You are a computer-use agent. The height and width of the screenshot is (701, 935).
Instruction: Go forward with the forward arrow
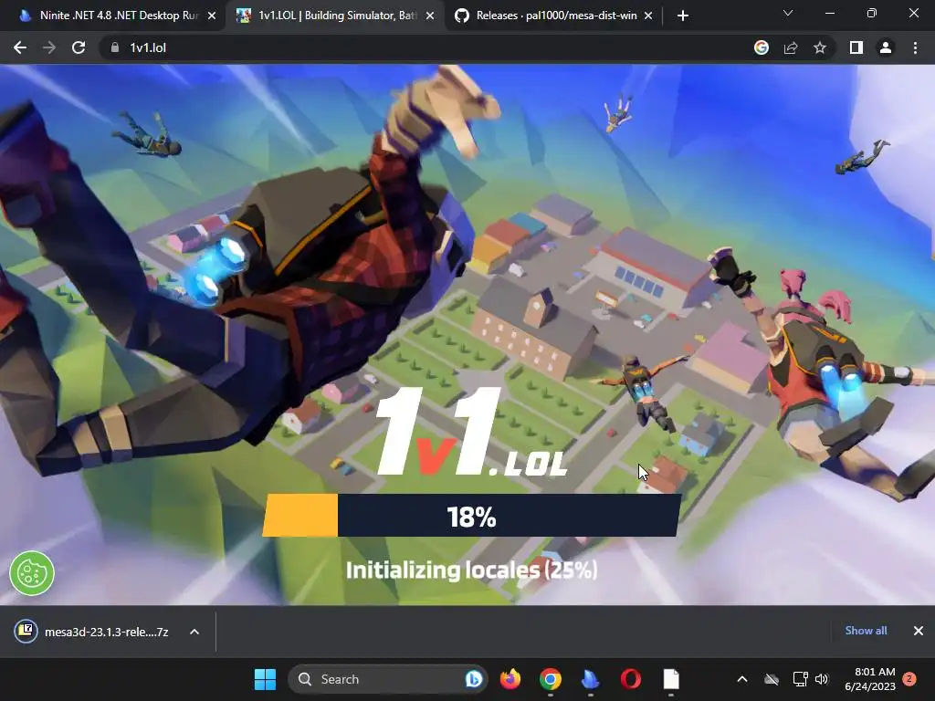coord(49,47)
